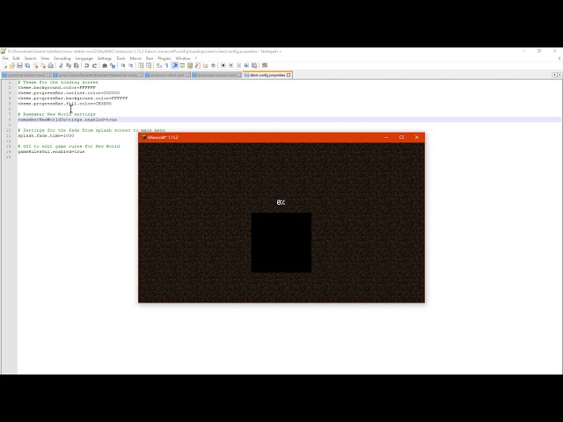The height and width of the screenshot is (422, 563).
Task: Zoom in on the editor text
Action: coord(123,66)
